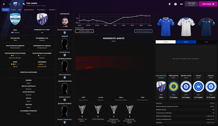Click the magenta ΕΙΣΕΡΧΟΜΕΝΑ continue button

coord(208,4)
